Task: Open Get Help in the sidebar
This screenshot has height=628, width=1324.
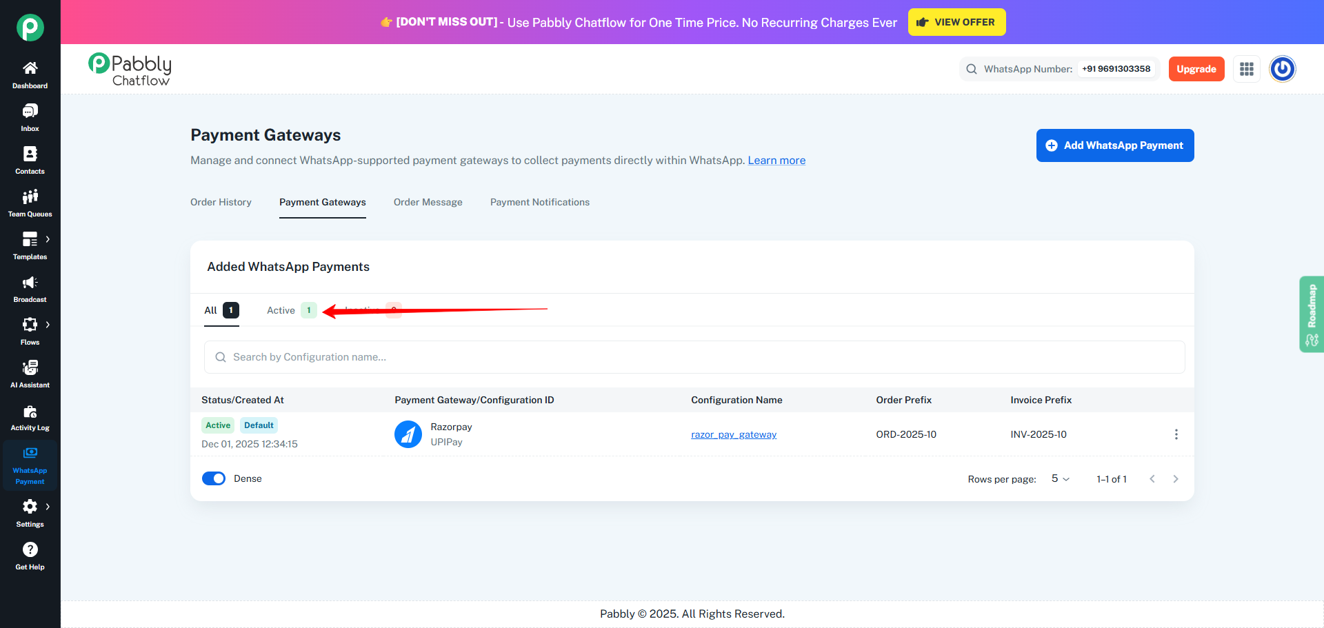Action: [x=30, y=556]
